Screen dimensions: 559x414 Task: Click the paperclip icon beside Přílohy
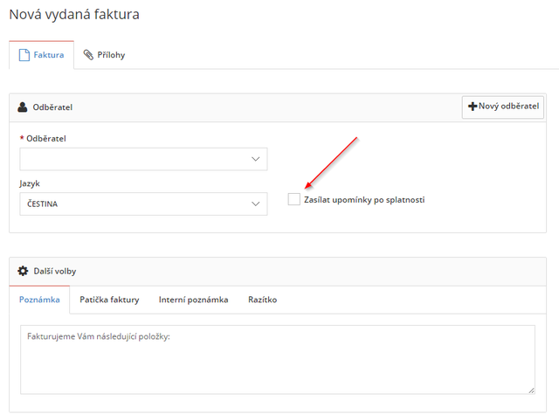[x=88, y=54]
